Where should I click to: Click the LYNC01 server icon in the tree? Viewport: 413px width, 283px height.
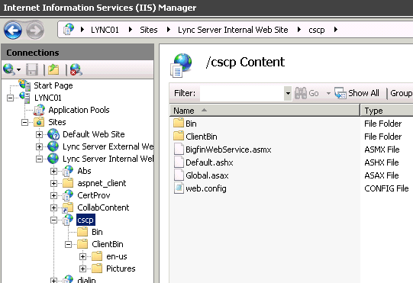pos(24,98)
